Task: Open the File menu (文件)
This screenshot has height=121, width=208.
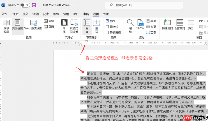Action: click(x=4, y=14)
